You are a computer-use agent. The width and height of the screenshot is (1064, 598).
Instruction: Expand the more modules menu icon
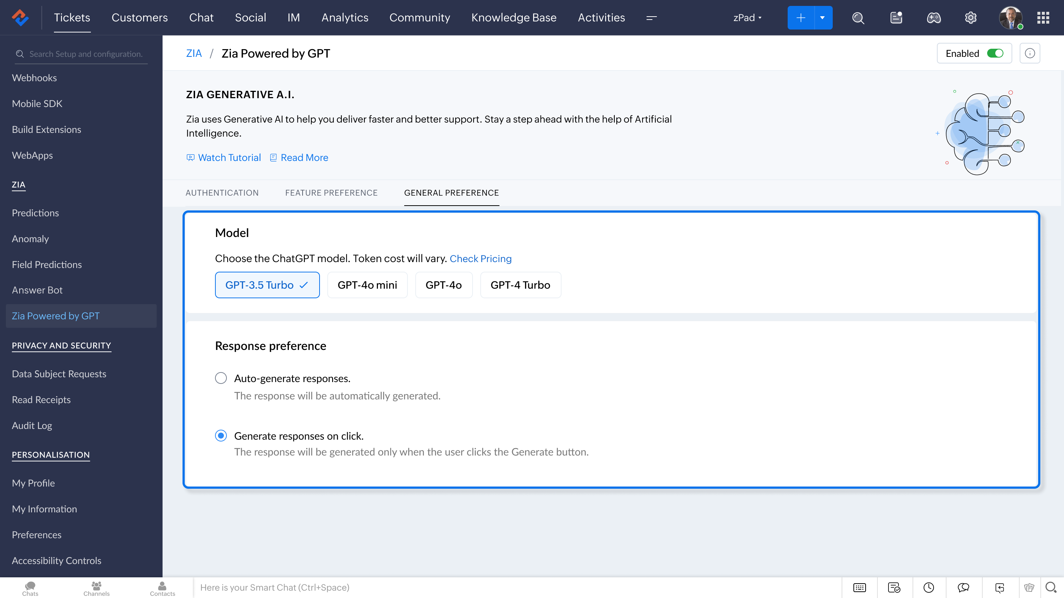tap(651, 18)
